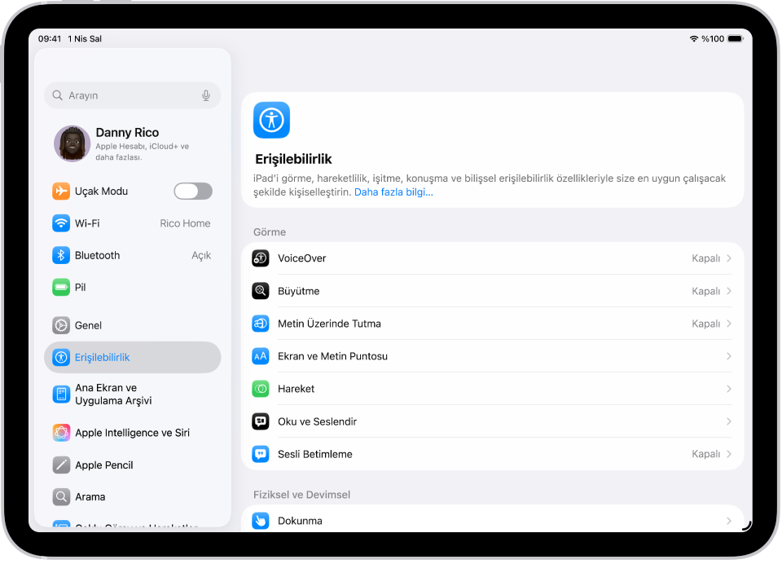Tap the battery indicator in status bar

pos(735,38)
